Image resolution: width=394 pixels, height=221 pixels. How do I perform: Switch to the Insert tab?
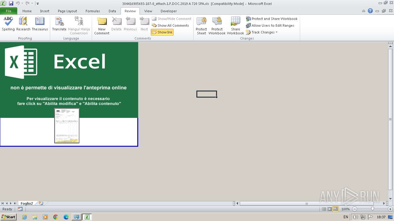pyautogui.click(x=45, y=11)
